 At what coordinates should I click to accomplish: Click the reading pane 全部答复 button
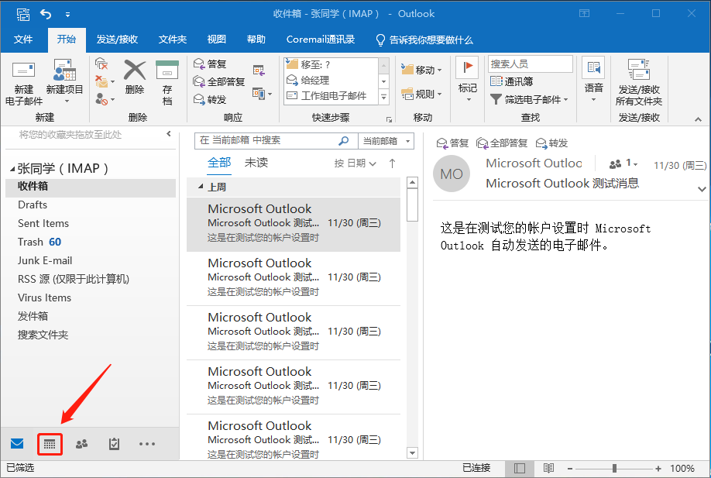tap(502, 143)
